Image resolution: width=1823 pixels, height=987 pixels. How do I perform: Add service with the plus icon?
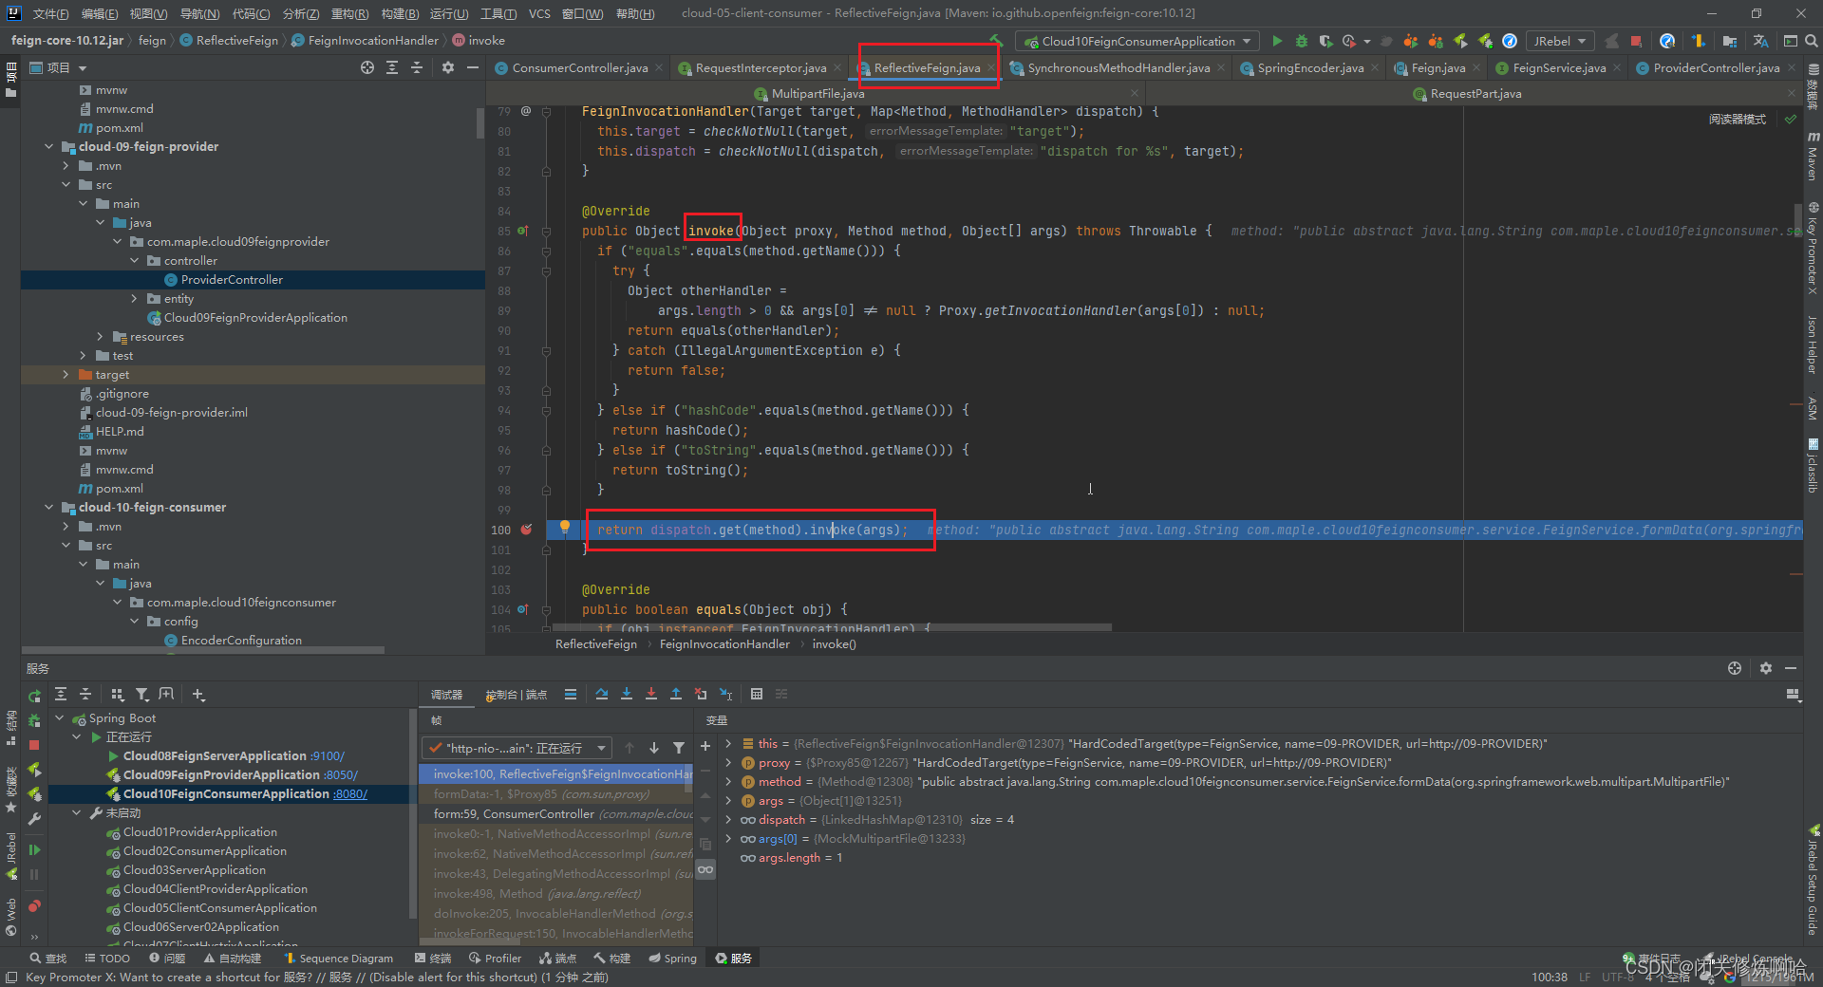[x=198, y=695]
